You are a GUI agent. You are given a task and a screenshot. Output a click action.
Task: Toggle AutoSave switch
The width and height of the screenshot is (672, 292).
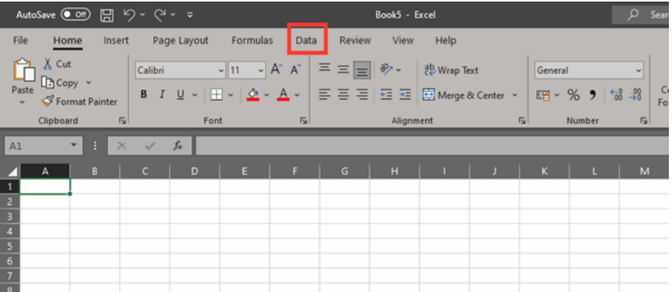coord(75,15)
